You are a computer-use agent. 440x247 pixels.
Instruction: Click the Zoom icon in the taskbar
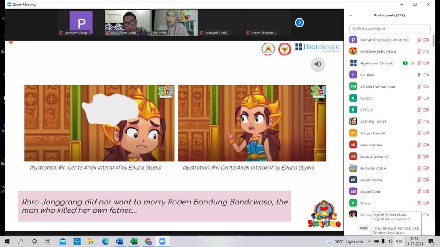(162, 242)
